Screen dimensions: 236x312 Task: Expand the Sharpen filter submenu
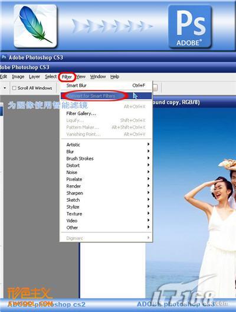[106, 193]
